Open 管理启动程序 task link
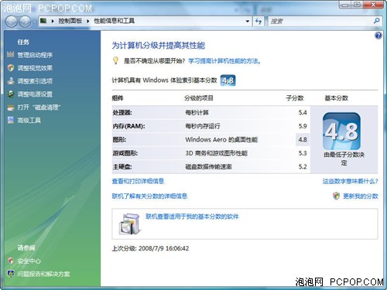387x290 pixels. tap(35, 55)
